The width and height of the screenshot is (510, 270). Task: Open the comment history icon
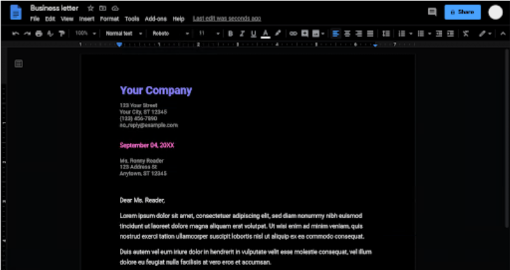[432, 11]
